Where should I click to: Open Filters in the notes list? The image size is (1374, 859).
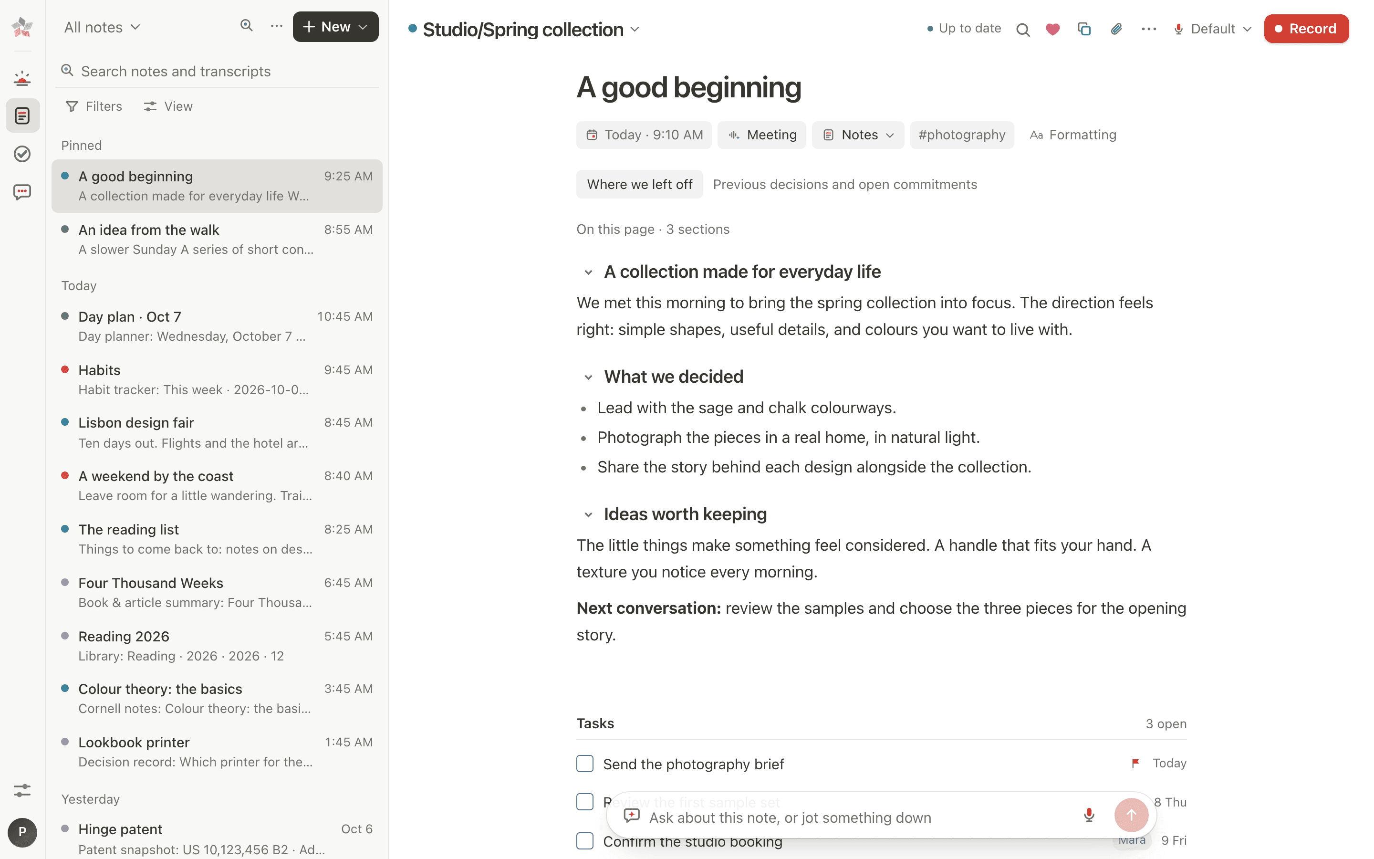[x=94, y=106]
